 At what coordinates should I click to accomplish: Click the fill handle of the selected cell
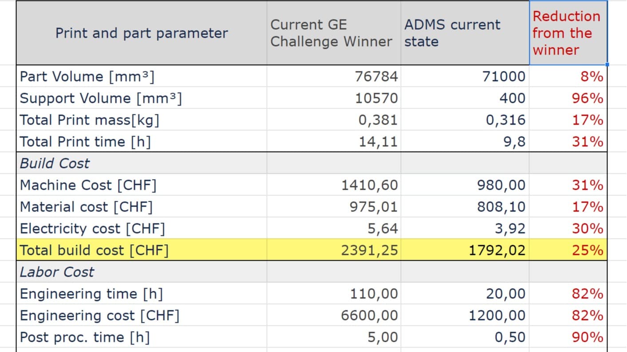coord(607,65)
